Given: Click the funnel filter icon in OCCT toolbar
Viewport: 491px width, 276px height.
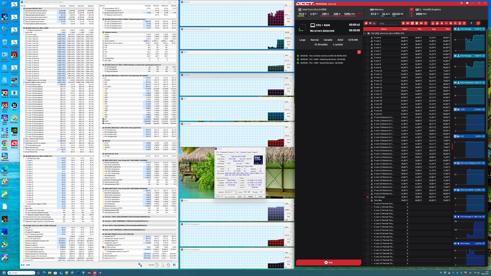Looking at the screenshot, I should [x=471, y=23].
